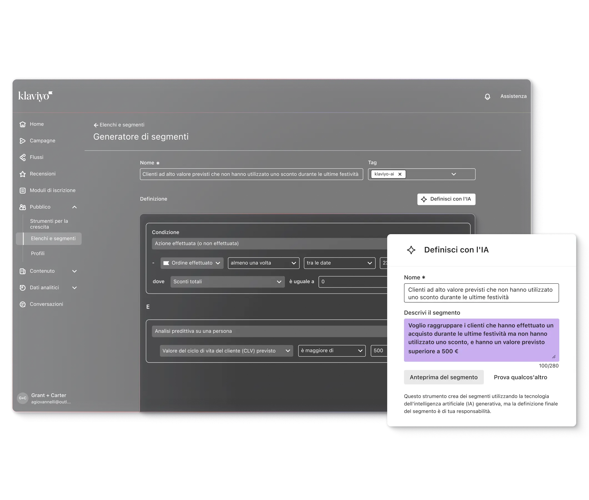589x500 pixels.
Task: Click the Home icon in sidebar
Action: [x=23, y=124]
